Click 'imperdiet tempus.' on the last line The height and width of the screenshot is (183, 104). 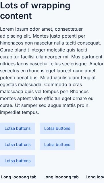point(20,112)
